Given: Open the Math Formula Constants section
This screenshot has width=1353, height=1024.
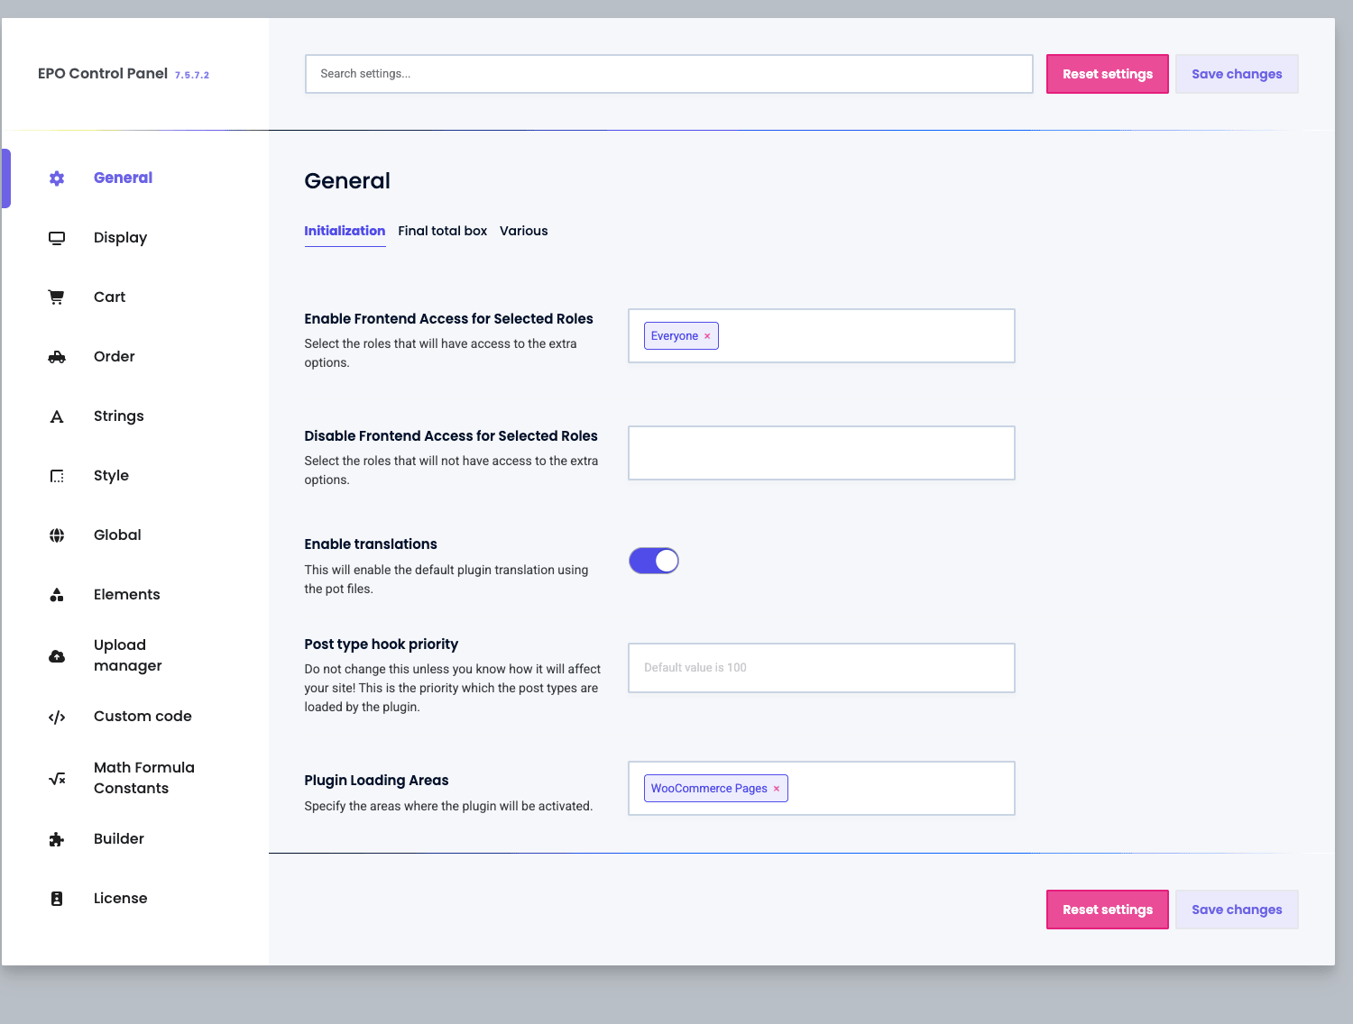Looking at the screenshot, I should click(135, 778).
